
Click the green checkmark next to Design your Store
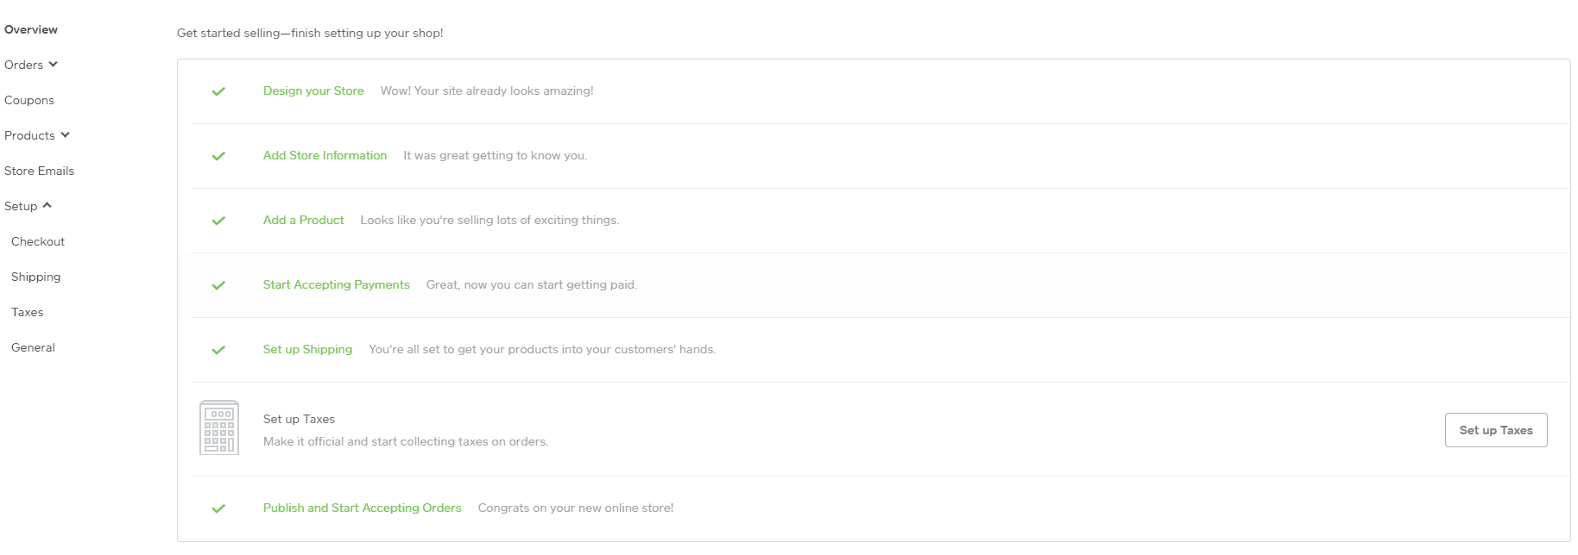pos(218,91)
